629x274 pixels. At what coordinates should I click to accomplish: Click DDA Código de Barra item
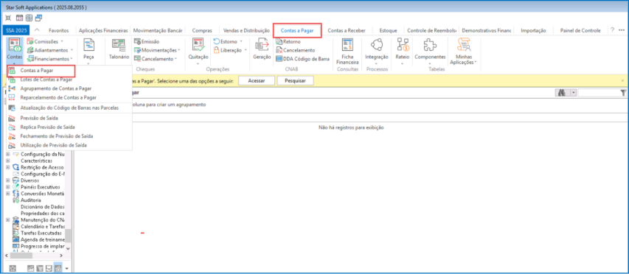tap(303, 59)
